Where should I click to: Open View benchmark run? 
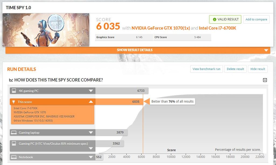point(206,69)
